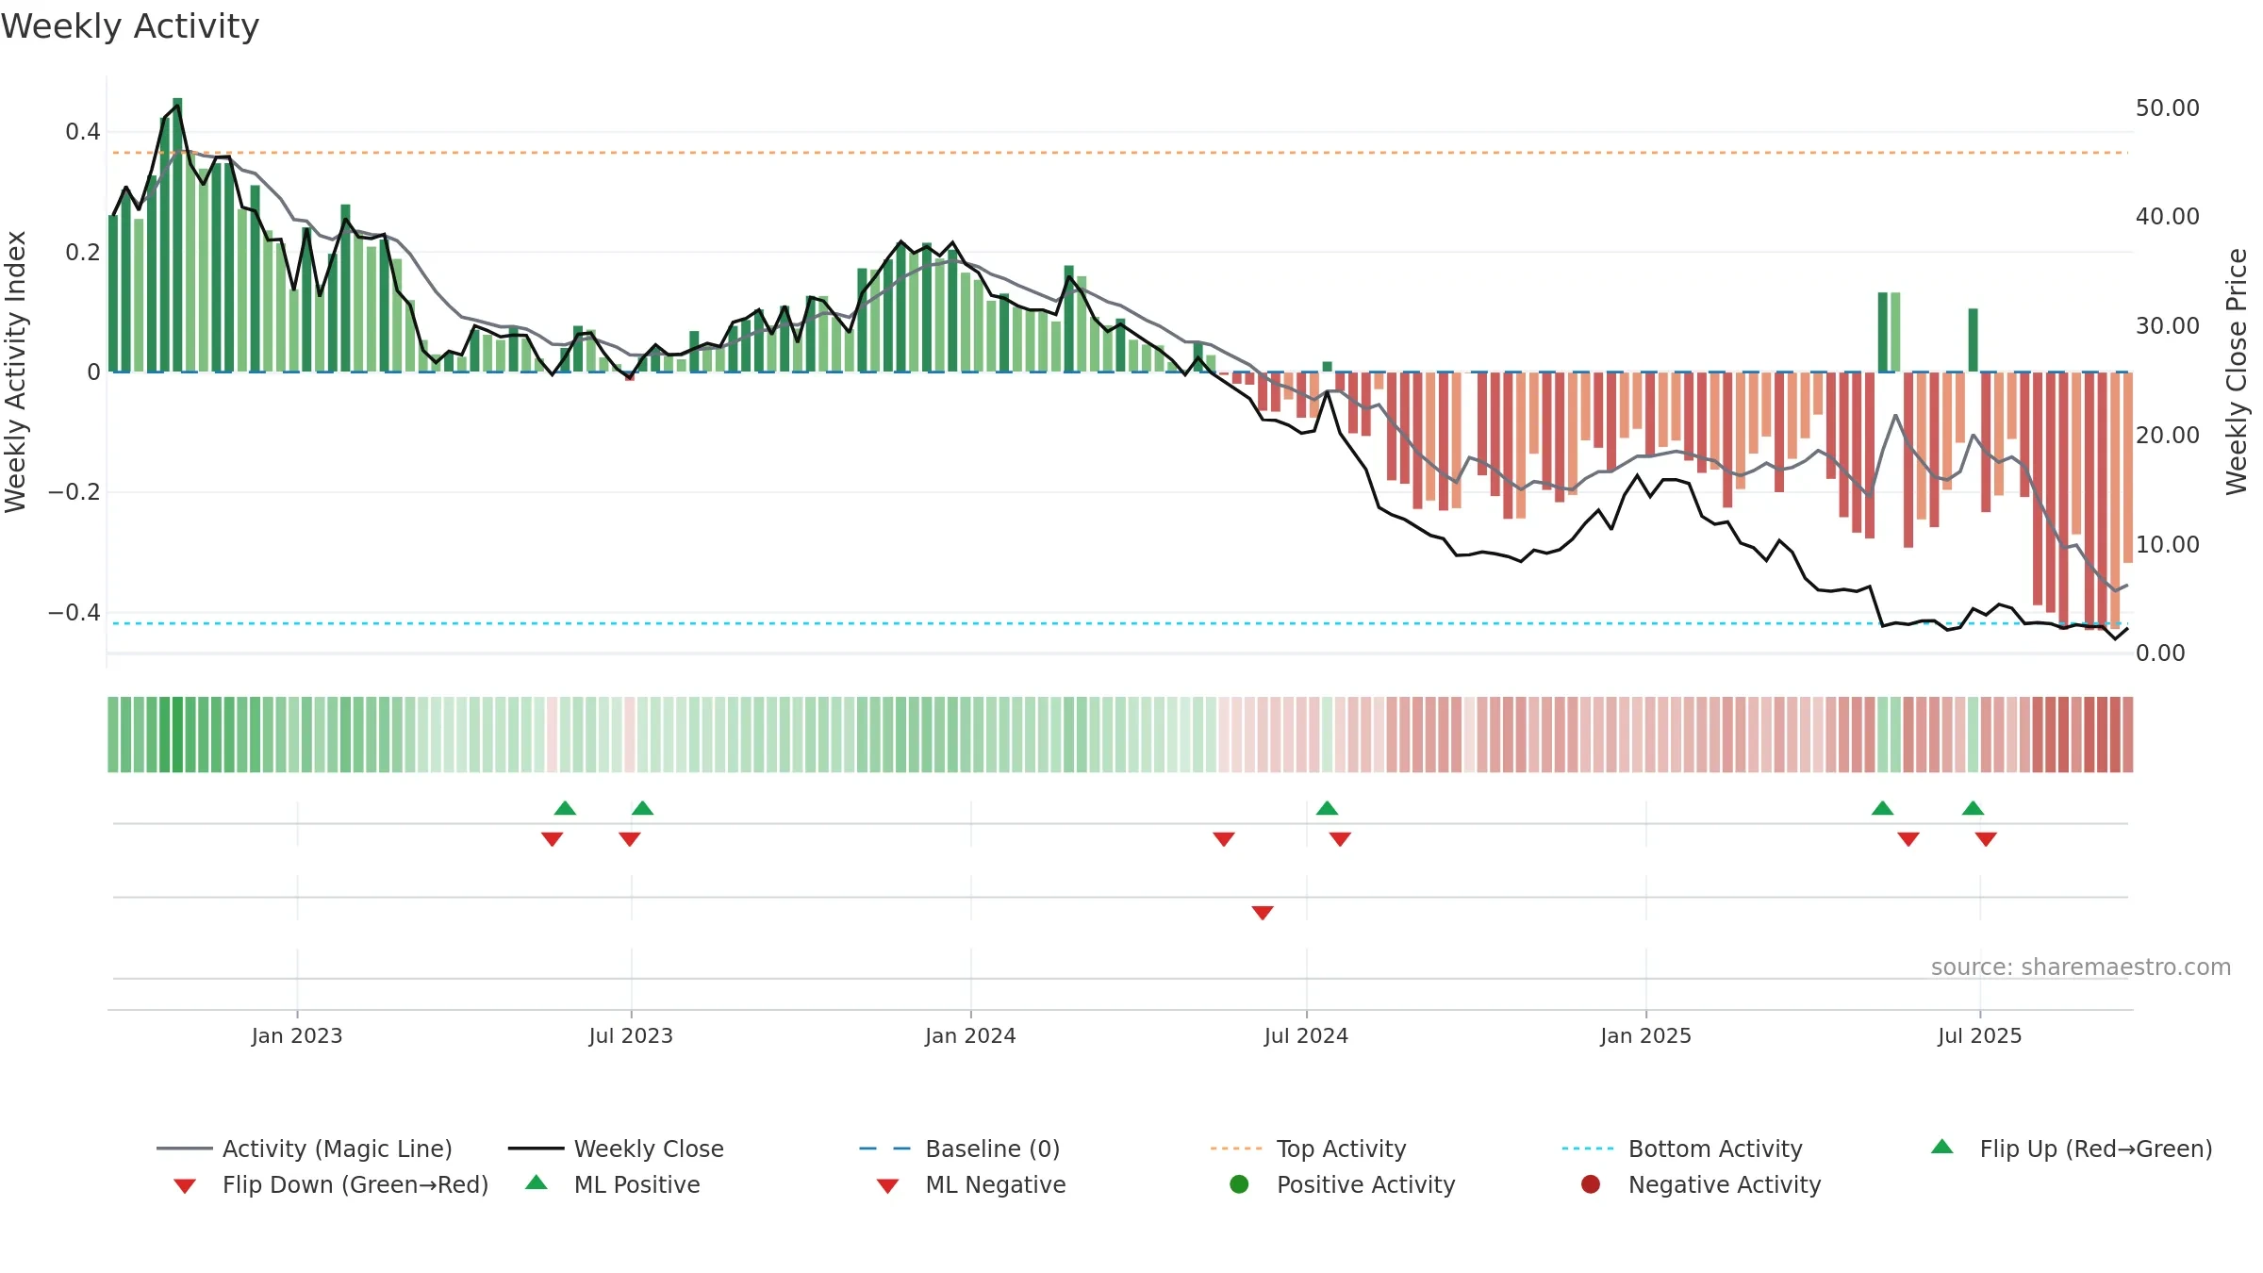Click the flip-up green triangle just after Jul 2023
The height and width of the screenshot is (1273, 2263).
tap(642, 808)
